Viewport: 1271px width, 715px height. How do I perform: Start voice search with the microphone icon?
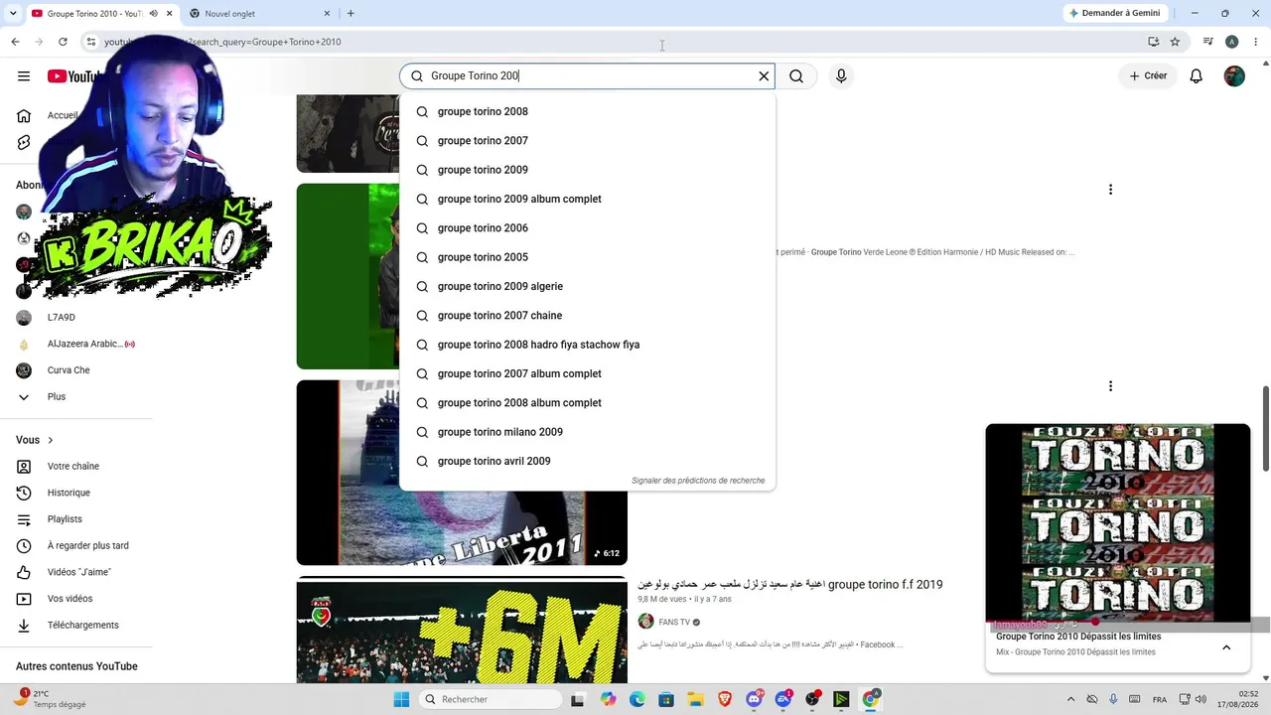[x=841, y=76]
